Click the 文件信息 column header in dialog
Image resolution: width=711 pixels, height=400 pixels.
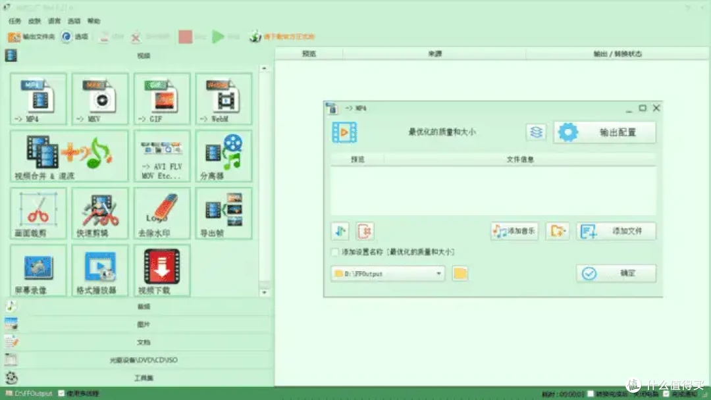pyautogui.click(x=520, y=159)
